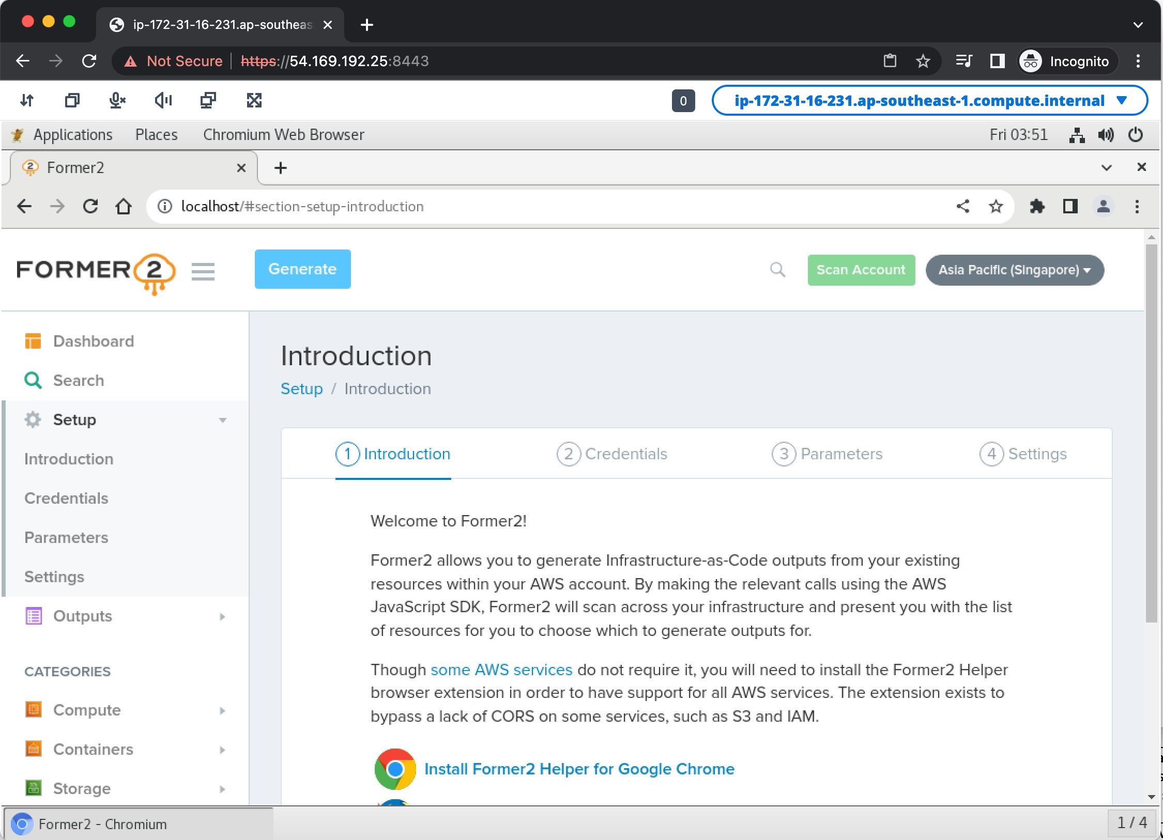Viewport: 1163px width, 840px height.
Task: Click the Setup breadcrumb link
Action: [x=301, y=388]
